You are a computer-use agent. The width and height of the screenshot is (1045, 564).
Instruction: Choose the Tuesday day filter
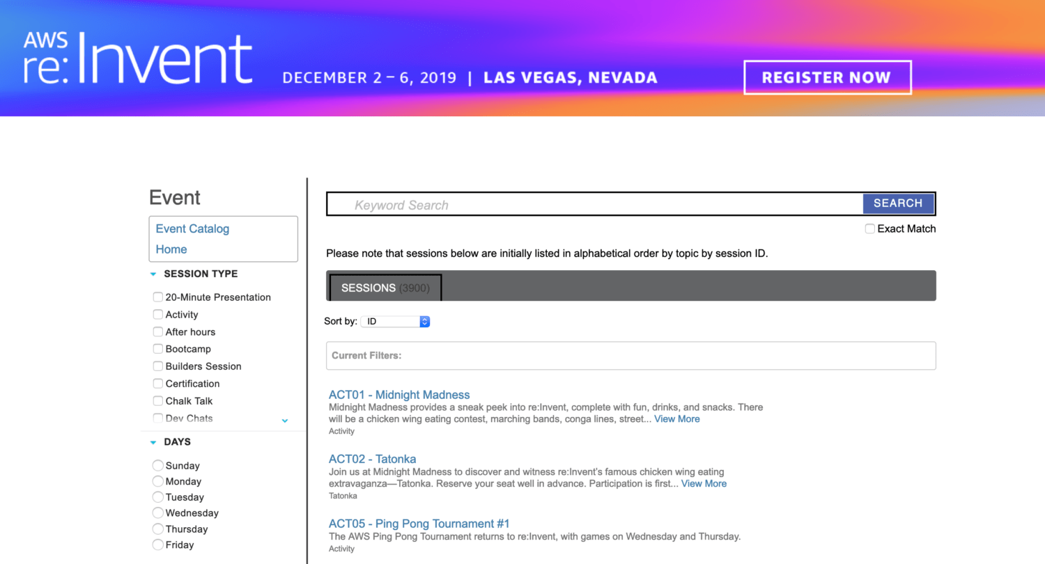pos(158,497)
